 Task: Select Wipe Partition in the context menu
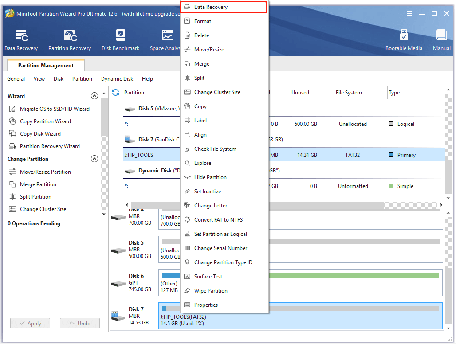211,291
